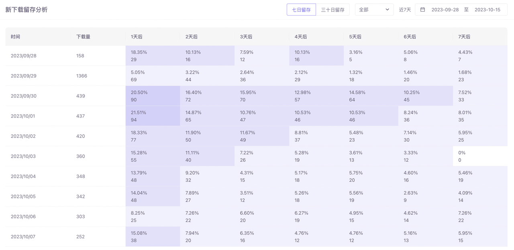This screenshot has width=514, height=250.
Task: Click the 时间 column header
Action: point(16,37)
